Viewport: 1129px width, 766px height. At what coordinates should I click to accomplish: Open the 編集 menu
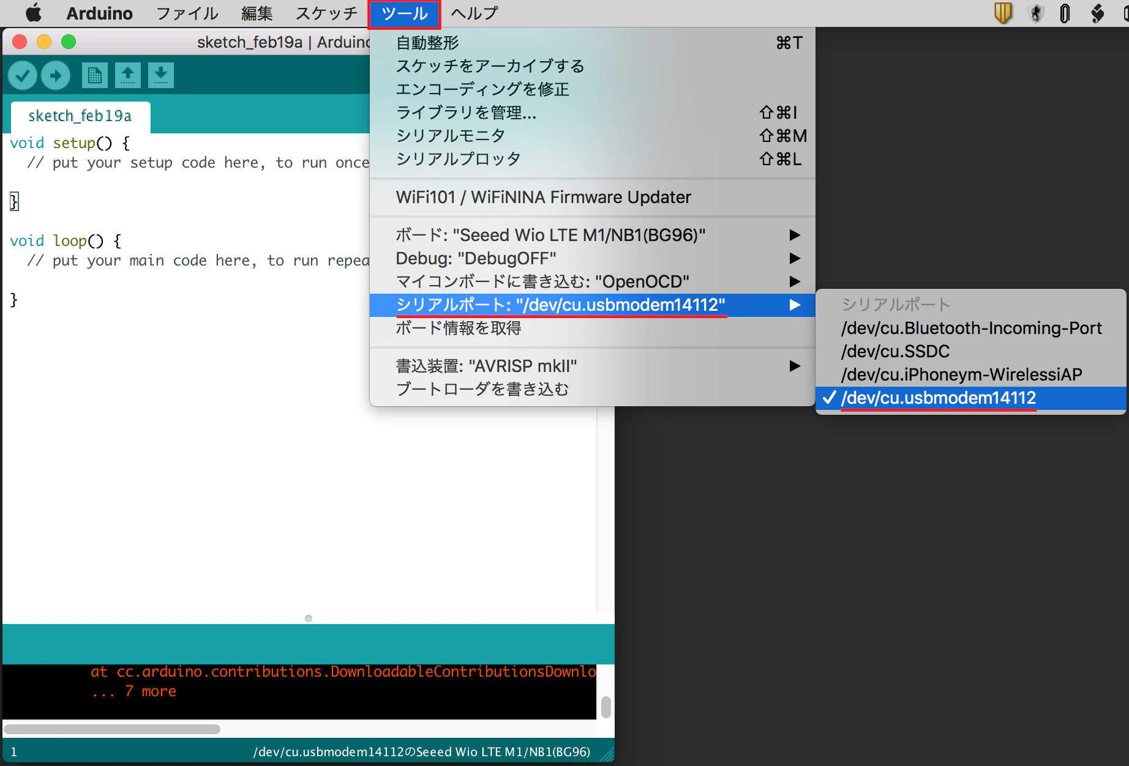click(257, 13)
